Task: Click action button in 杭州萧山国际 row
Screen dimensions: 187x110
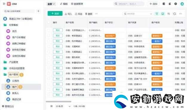Action: 58,74
